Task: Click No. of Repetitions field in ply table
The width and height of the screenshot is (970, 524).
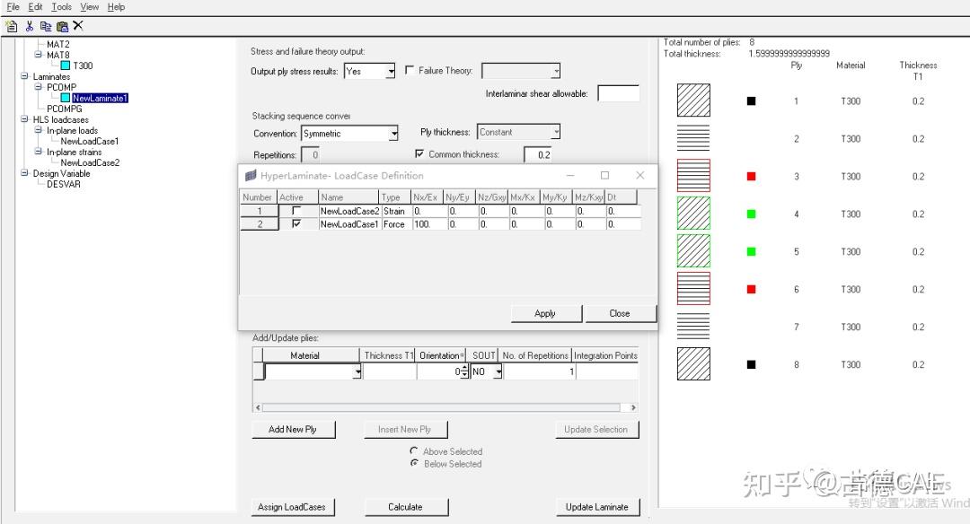Action: click(540, 371)
